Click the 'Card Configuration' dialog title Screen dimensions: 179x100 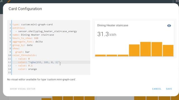point(25,9)
